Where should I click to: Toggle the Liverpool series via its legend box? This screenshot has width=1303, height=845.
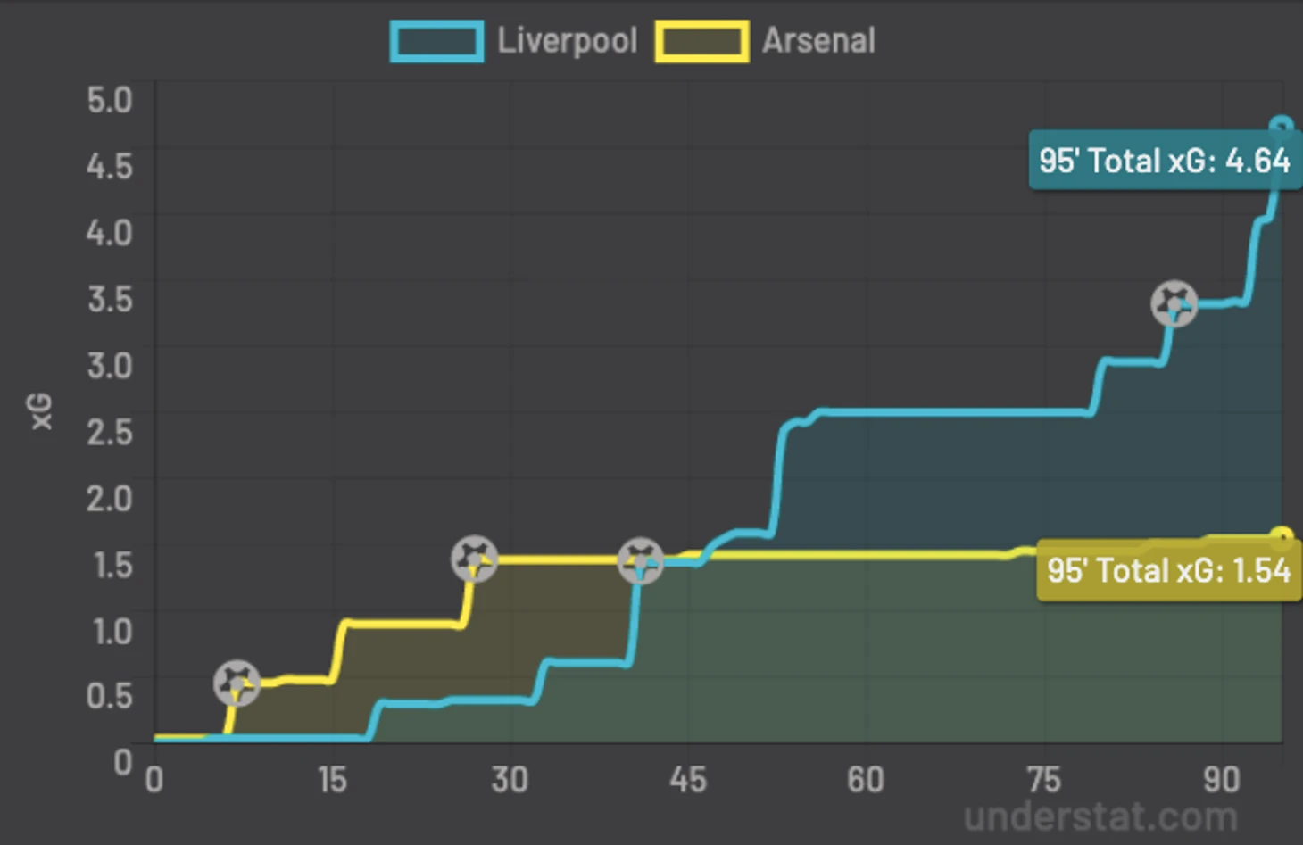point(437,41)
